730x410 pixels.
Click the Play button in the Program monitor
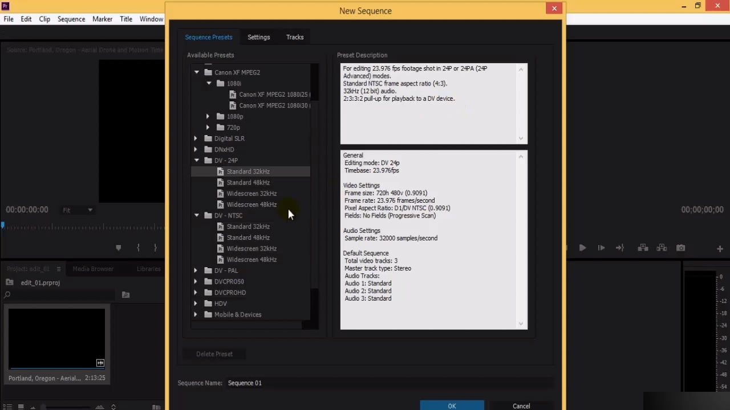coord(582,248)
